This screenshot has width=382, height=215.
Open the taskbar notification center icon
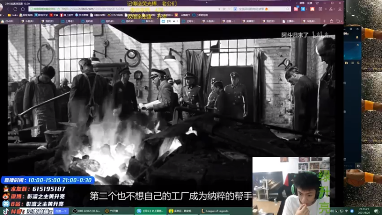pyautogui.click(x=376, y=211)
